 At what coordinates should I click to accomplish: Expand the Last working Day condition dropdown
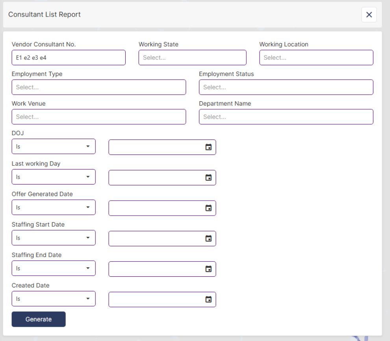pyautogui.click(x=54, y=177)
